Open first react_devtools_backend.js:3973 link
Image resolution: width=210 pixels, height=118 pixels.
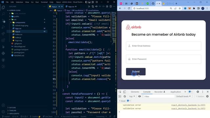pyautogui.click(x=188, y=105)
